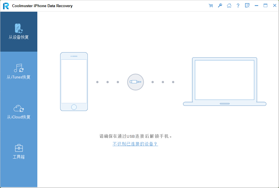Image resolution: width=279 pixels, height=188 pixels.
Task: Open the 工具箱 toolbox
Action: click(19, 151)
